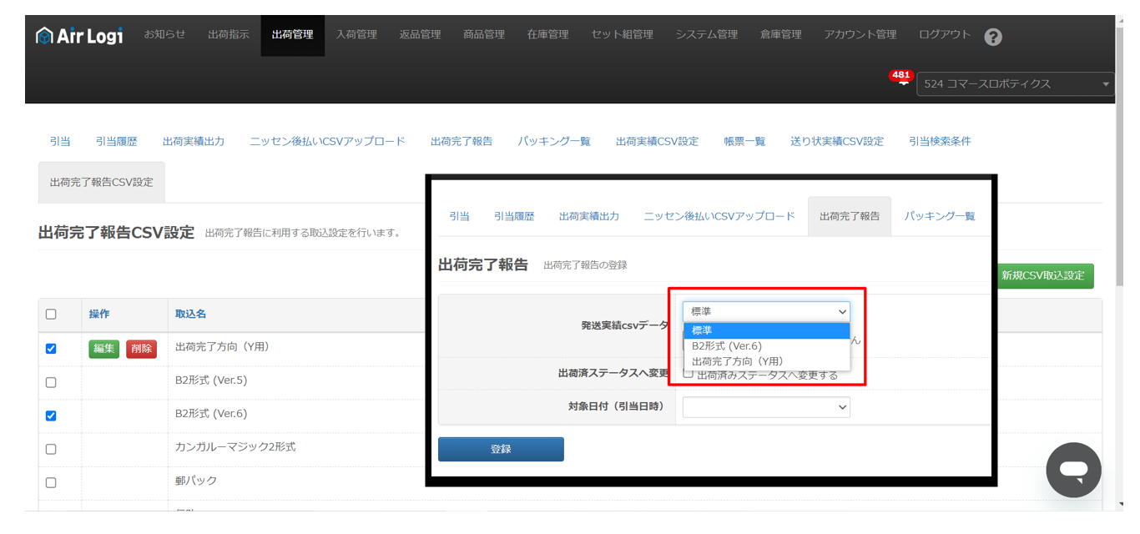1140x534 pixels.
Task: Check the B2形式 (Ver.5) row checkbox
Action: coord(51,382)
